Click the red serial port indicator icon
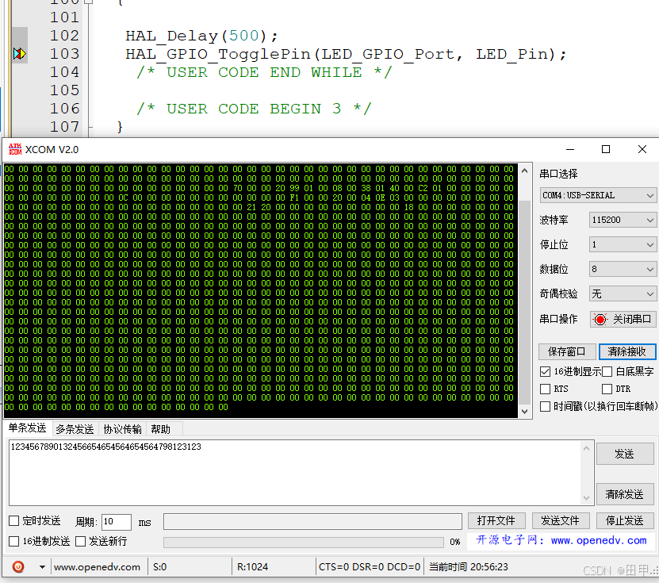The height and width of the screenshot is (583, 659). point(600,320)
